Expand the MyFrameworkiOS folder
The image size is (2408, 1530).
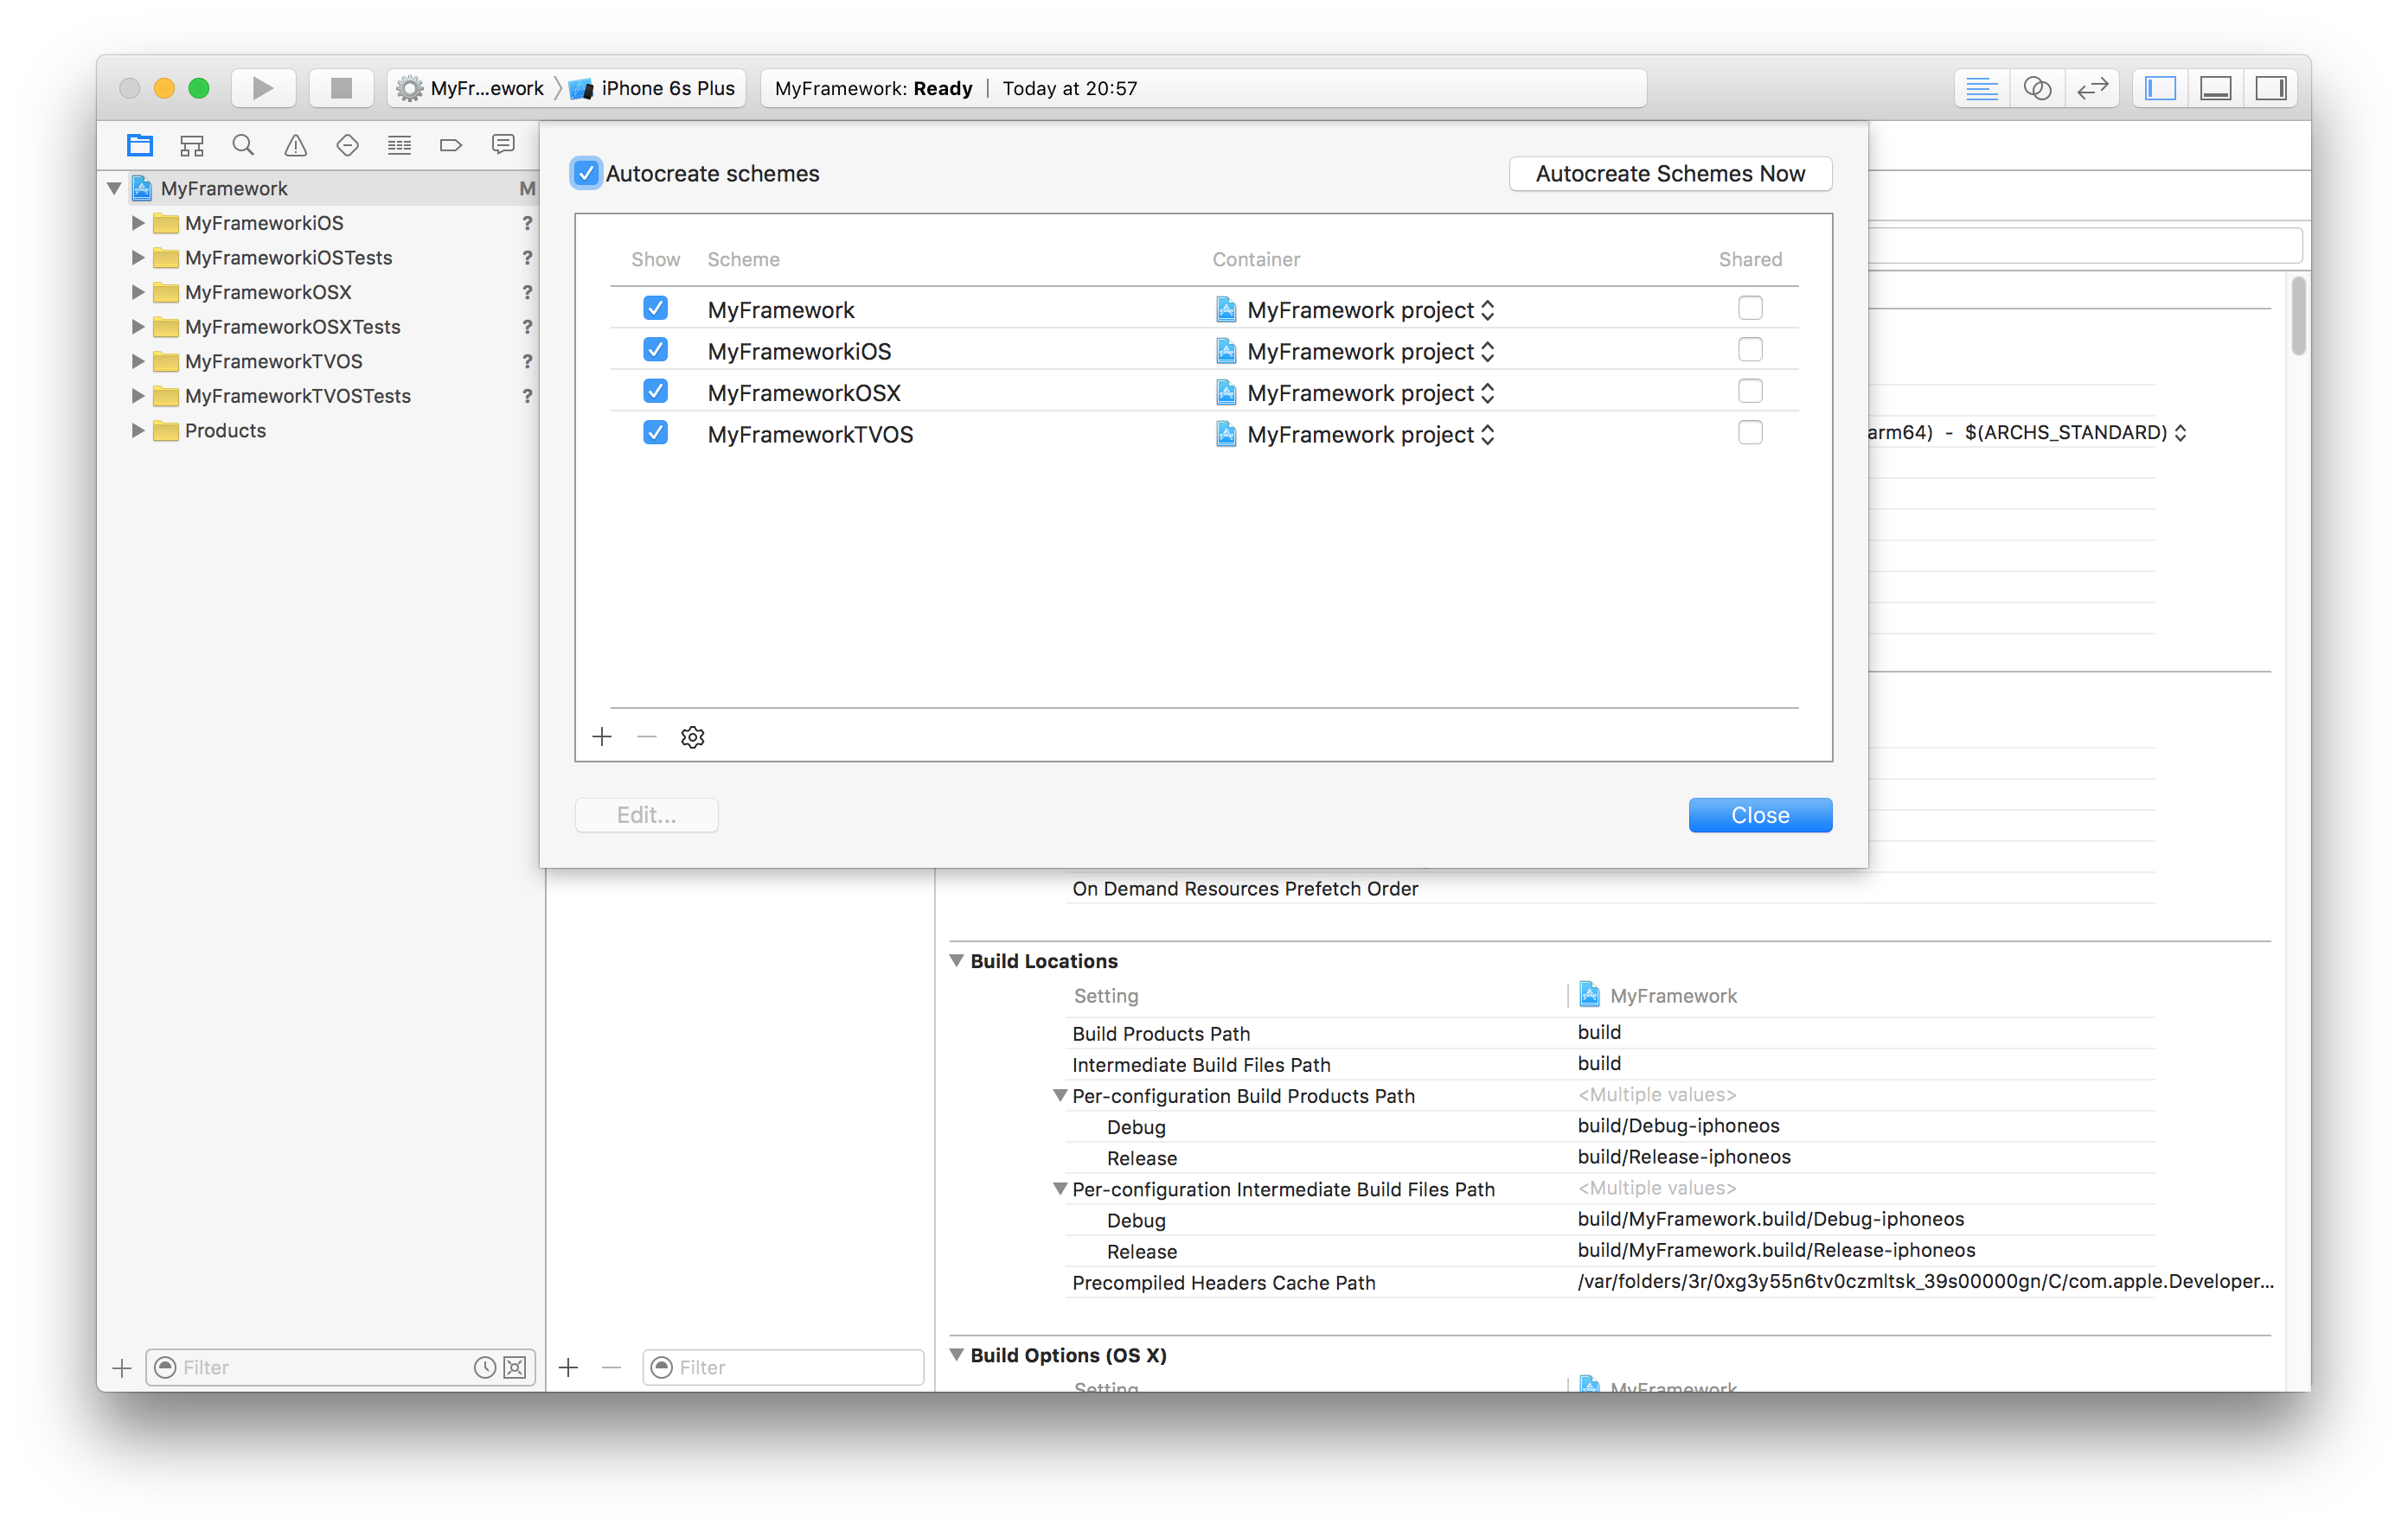(x=138, y=223)
